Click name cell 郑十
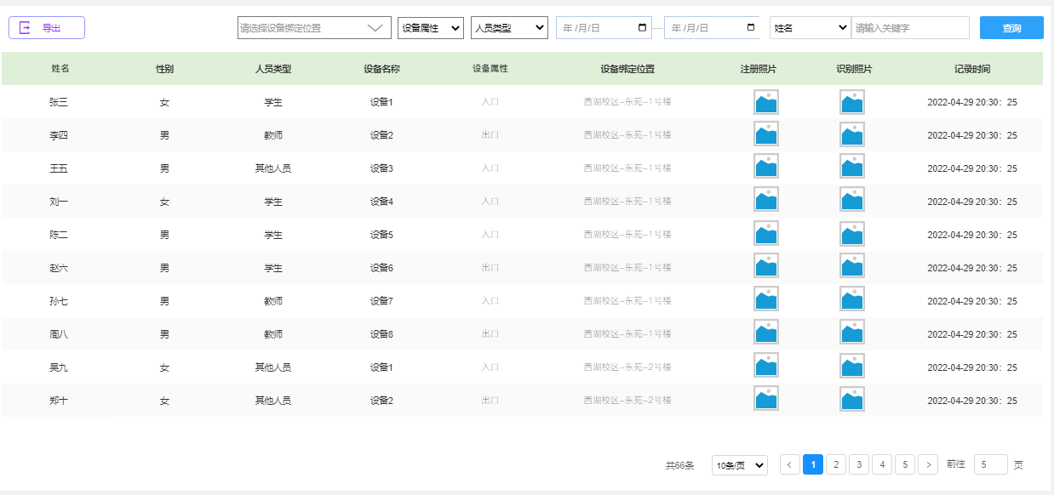Image resolution: width=1054 pixels, height=495 pixels. [x=59, y=401]
